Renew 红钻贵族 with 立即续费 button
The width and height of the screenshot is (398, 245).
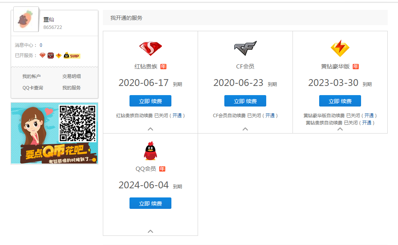pyautogui.click(x=150, y=101)
